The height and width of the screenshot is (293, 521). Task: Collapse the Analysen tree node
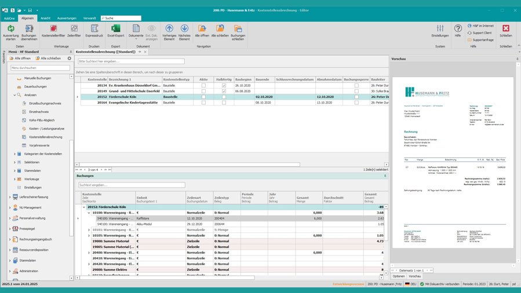coord(14,94)
